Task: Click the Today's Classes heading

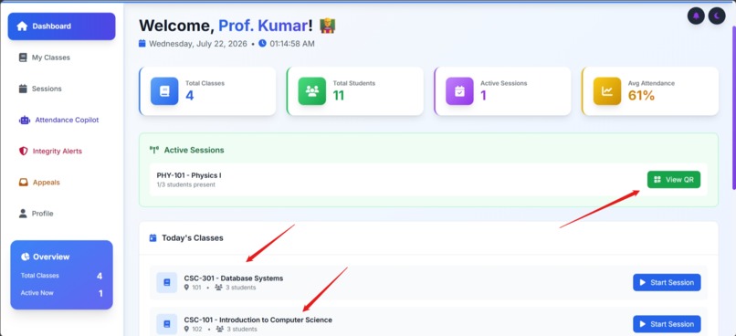Action: [193, 238]
